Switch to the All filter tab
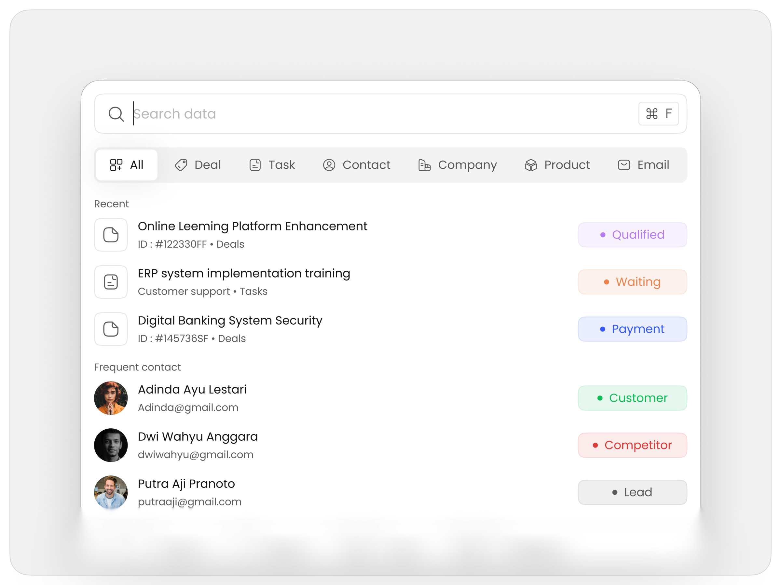The height and width of the screenshot is (585, 781). pos(126,165)
